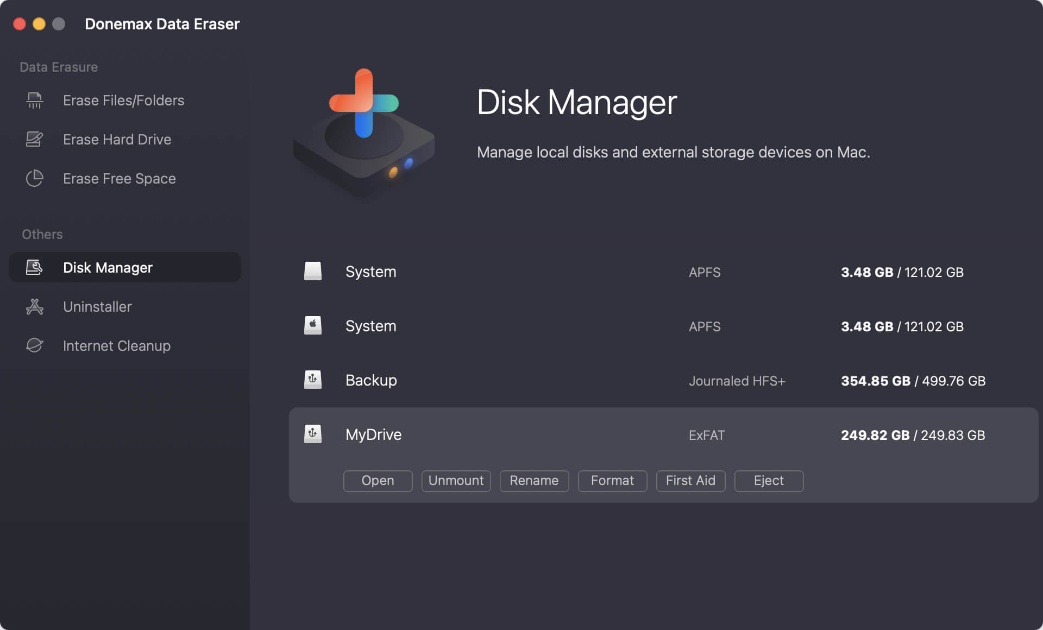Click the 354.85 GB / 499.76 GB capacity
1043x630 pixels.
(x=913, y=381)
